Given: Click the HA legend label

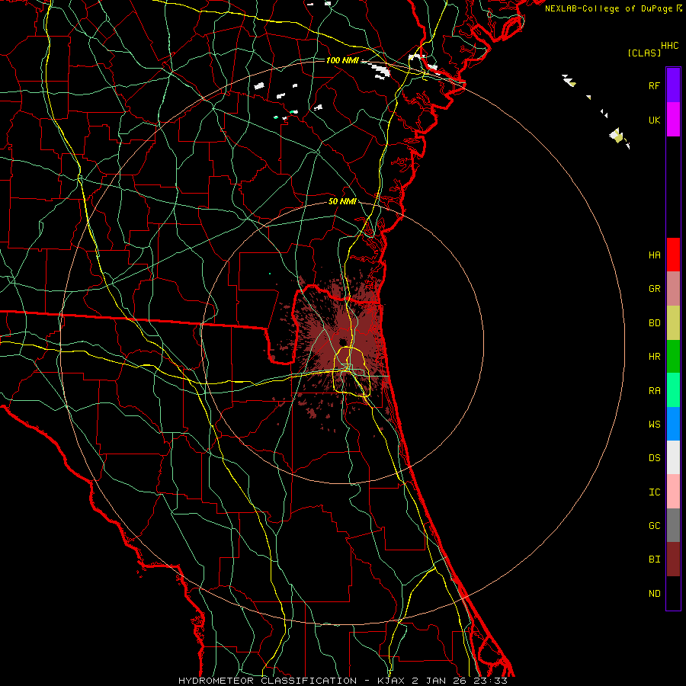Looking at the screenshot, I should point(654,255).
